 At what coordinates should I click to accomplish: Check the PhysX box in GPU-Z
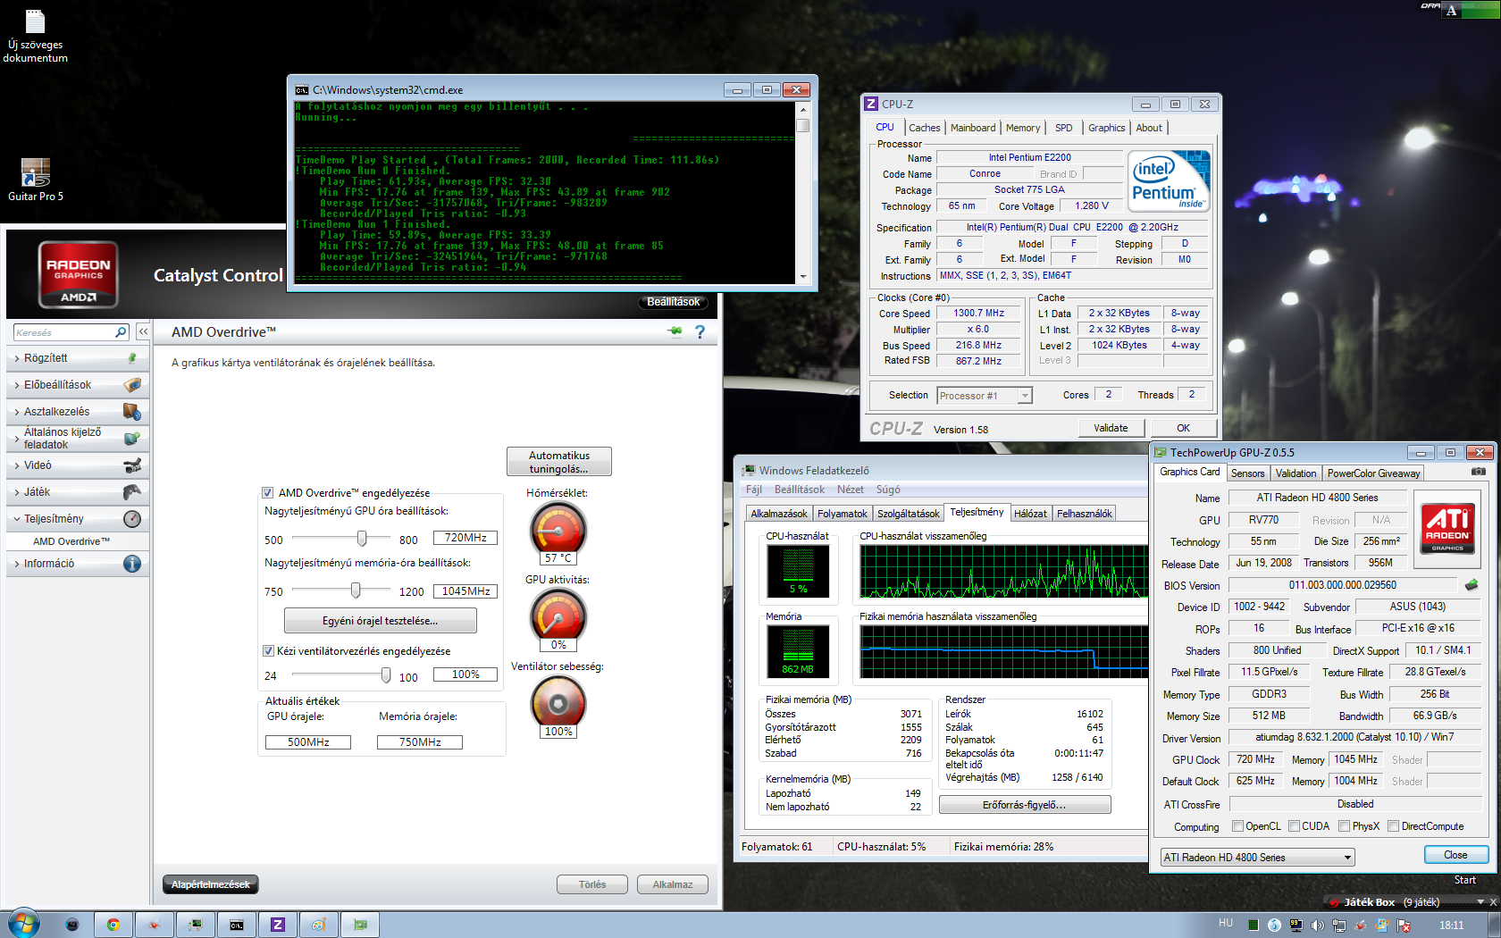(1345, 826)
